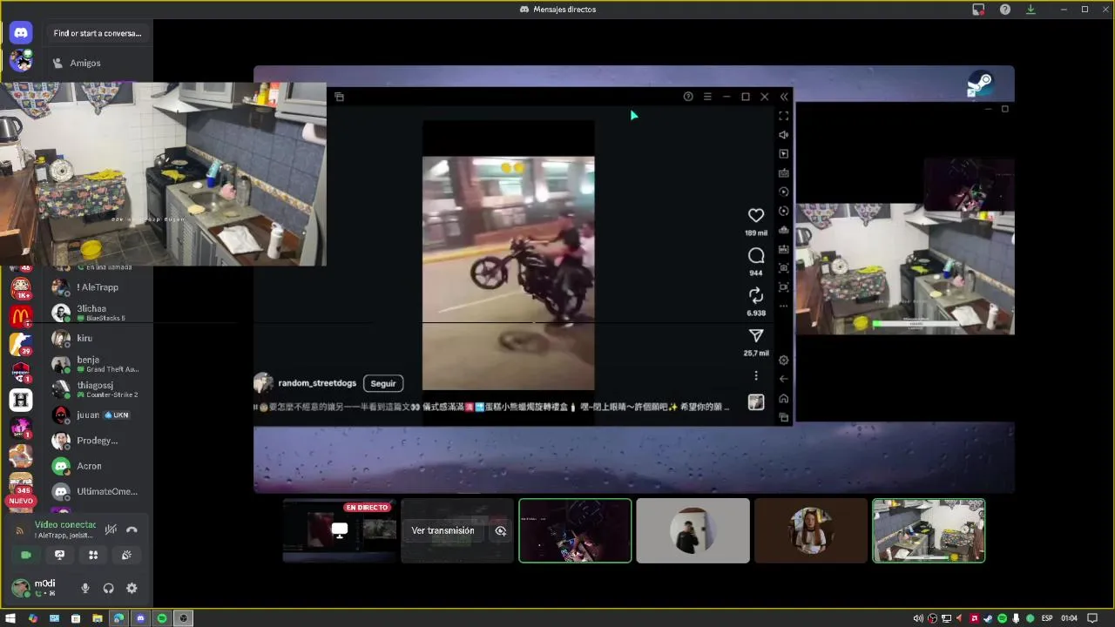Open activities launcher in voice panel

point(93,555)
